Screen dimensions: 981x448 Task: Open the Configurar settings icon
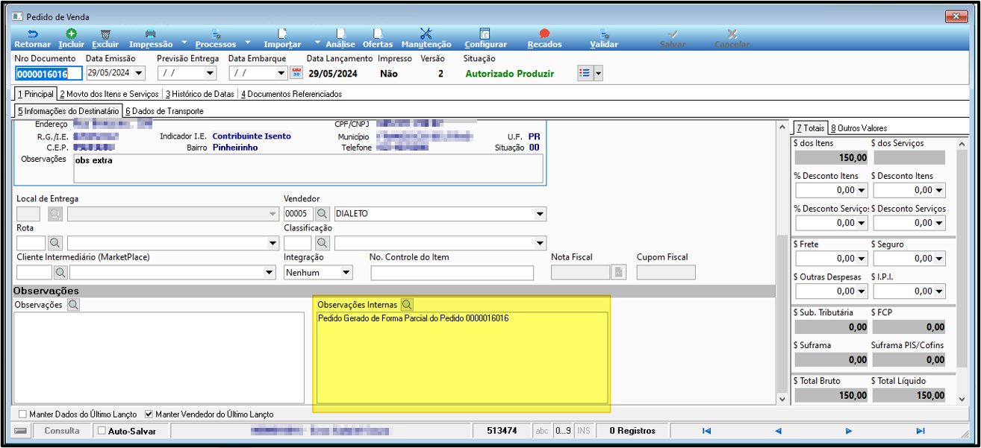tap(485, 34)
